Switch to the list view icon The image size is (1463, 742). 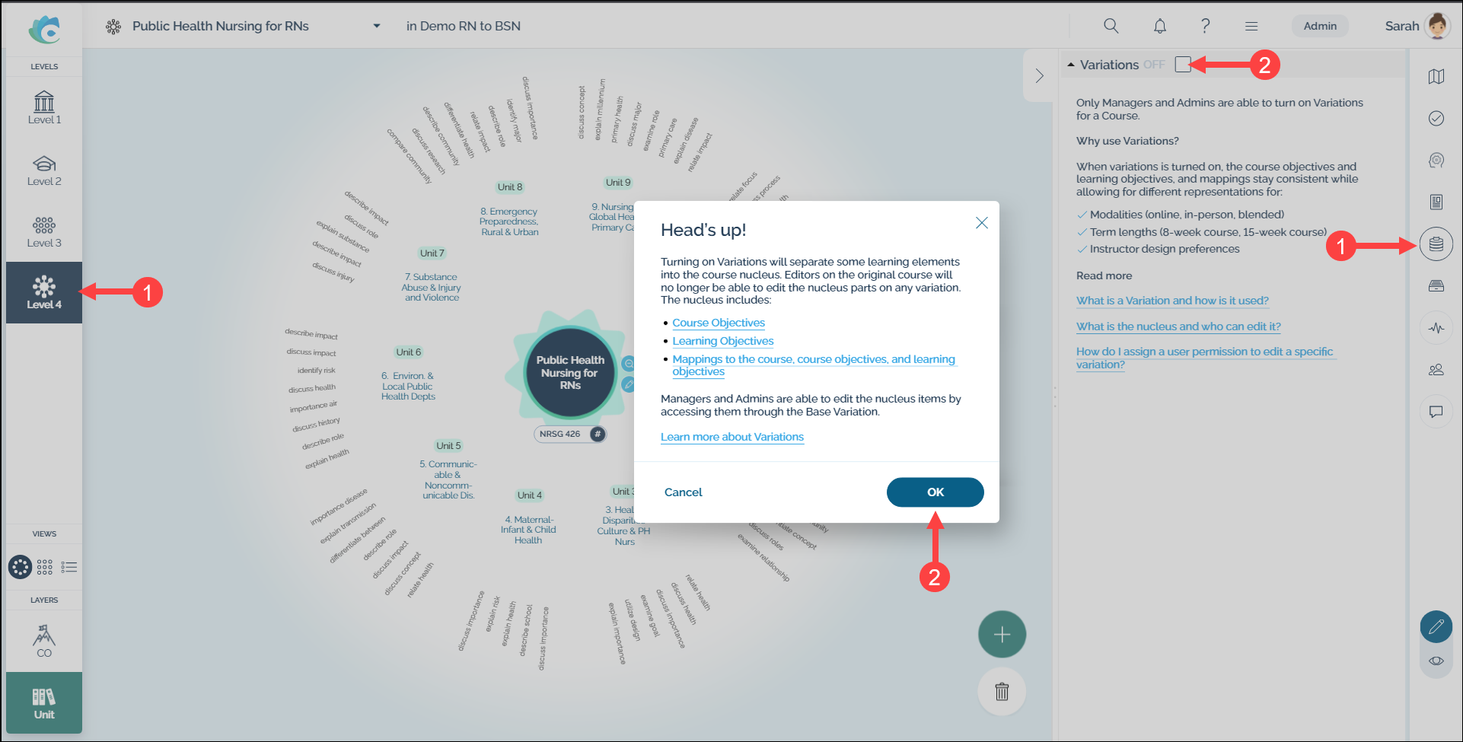tap(69, 567)
